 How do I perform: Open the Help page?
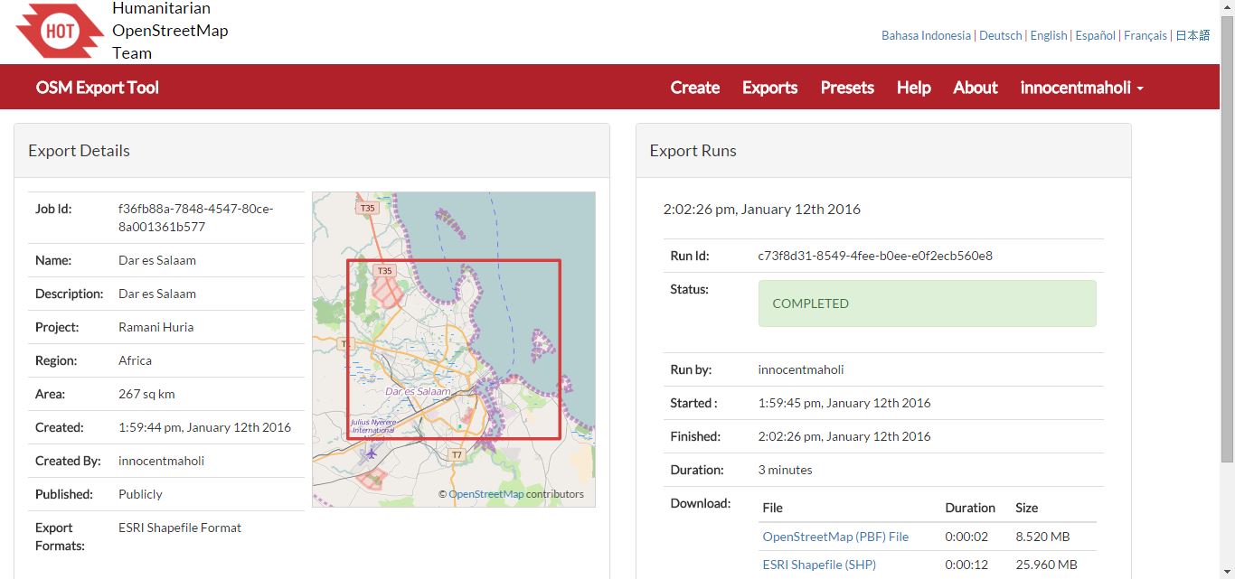[x=914, y=88]
